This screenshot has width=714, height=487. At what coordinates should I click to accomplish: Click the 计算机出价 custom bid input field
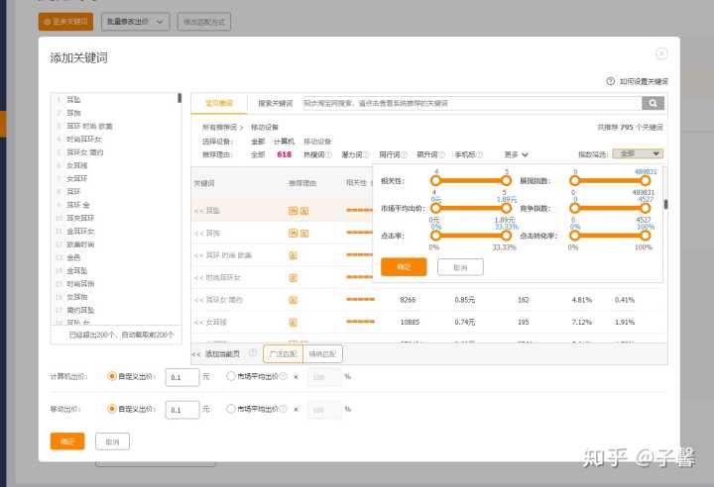click(x=181, y=377)
